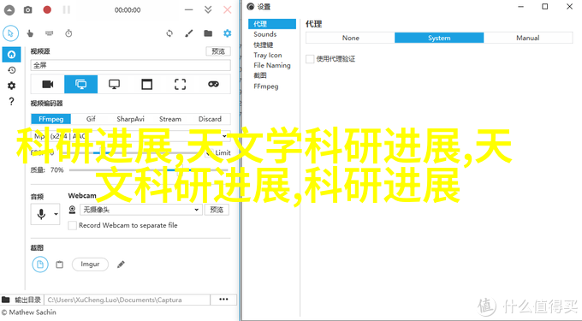Open the drawing brush overlay tool
This screenshot has width=582, height=321.
[x=189, y=33]
